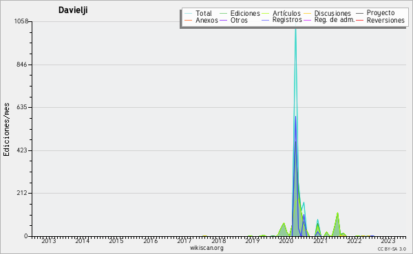Click the 2014 x-axis year label
This screenshot has width=413, height=254.
83,241
